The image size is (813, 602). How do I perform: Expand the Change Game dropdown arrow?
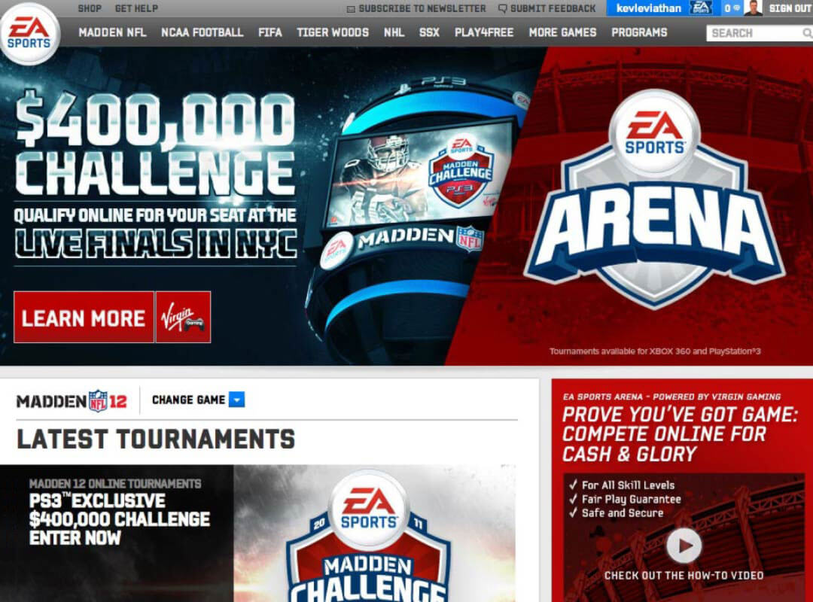(236, 400)
